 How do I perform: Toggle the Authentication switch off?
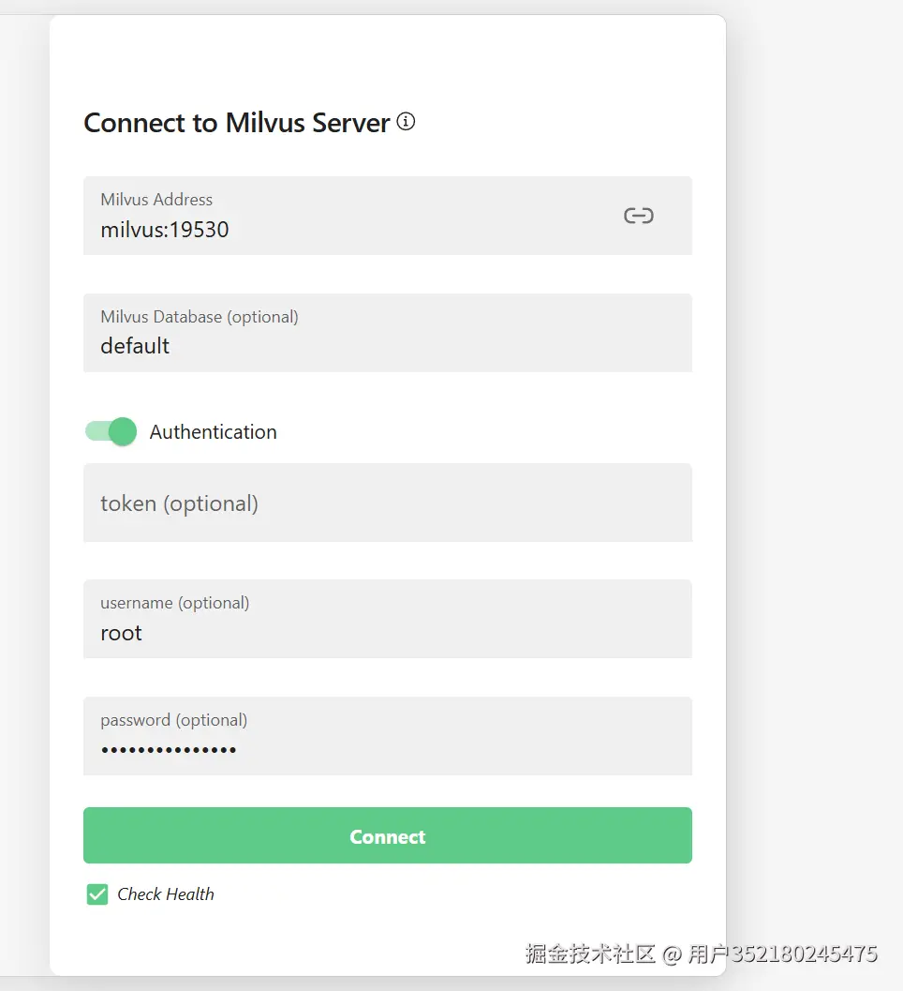pos(111,431)
